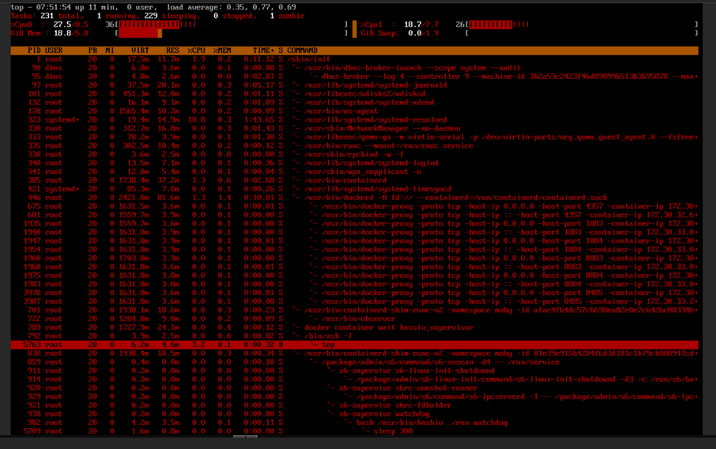Screen dimensions: 716x449
Task: Select the highlighted top process row
Action: tap(355, 345)
